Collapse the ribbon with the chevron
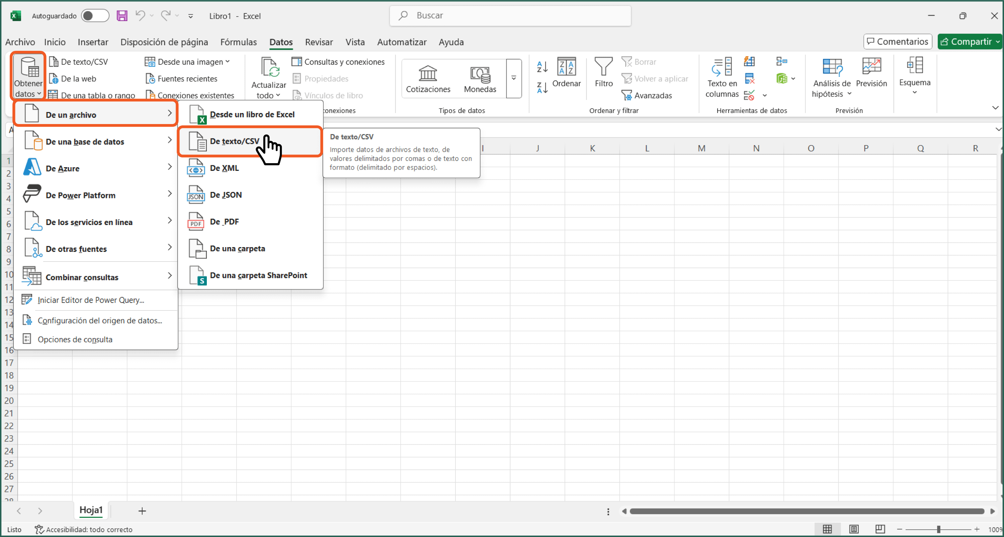Screen dimensions: 1004x537 point(995,107)
